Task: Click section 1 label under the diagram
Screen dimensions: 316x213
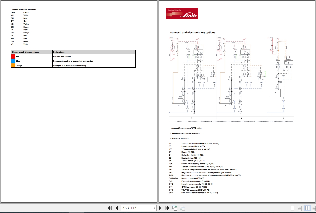Action: click(x=191, y=118)
